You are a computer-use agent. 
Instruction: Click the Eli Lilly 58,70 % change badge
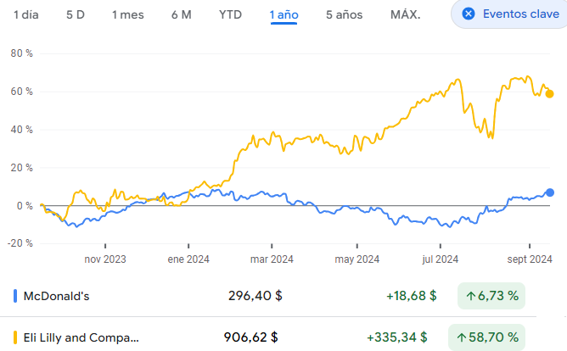pos(491,337)
